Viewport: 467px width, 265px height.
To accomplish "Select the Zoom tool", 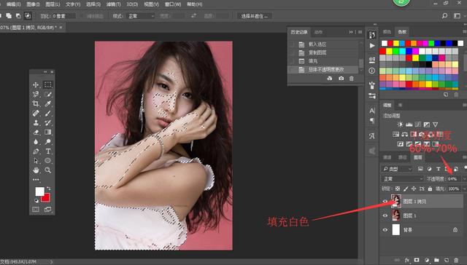I will (47, 170).
